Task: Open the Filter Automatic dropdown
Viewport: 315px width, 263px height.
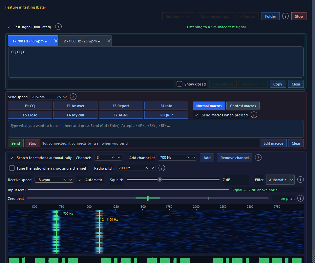Action: tap(280, 180)
